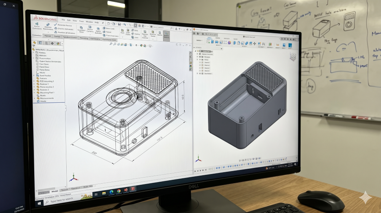Image resolution: width=381 pixels, height=213 pixels.
Task: Click Create Sketch icon in Fusion 360
Action: (x=208, y=42)
